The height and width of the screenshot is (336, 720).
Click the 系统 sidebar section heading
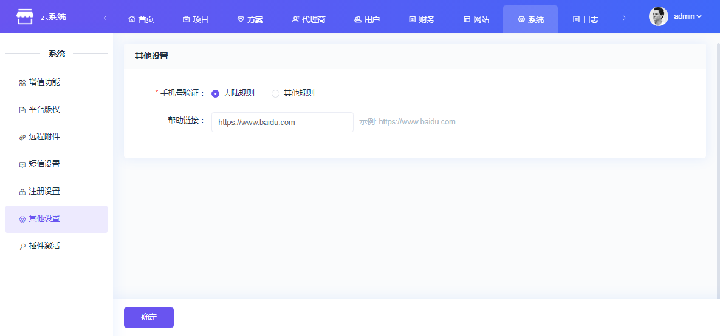pyautogui.click(x=57, y=54)
